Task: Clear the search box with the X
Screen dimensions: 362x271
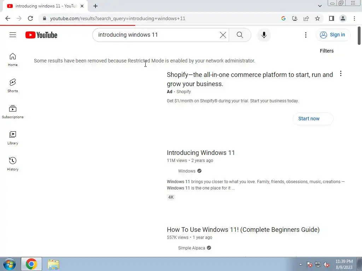Action: point(223,35)
